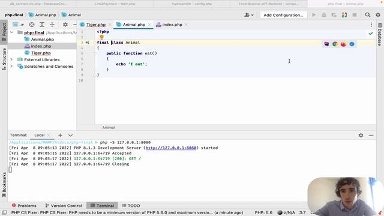384x216 pixels.
Task: Select the Local terminal tab
Action: pos(39,135)
